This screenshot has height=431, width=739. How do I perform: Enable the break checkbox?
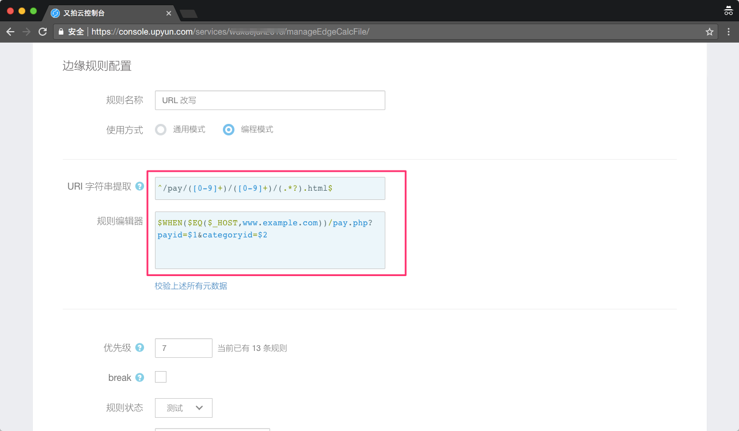pos(161,377)
